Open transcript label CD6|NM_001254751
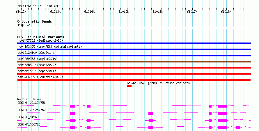259x131 pixels. click(x=31, y=103)
